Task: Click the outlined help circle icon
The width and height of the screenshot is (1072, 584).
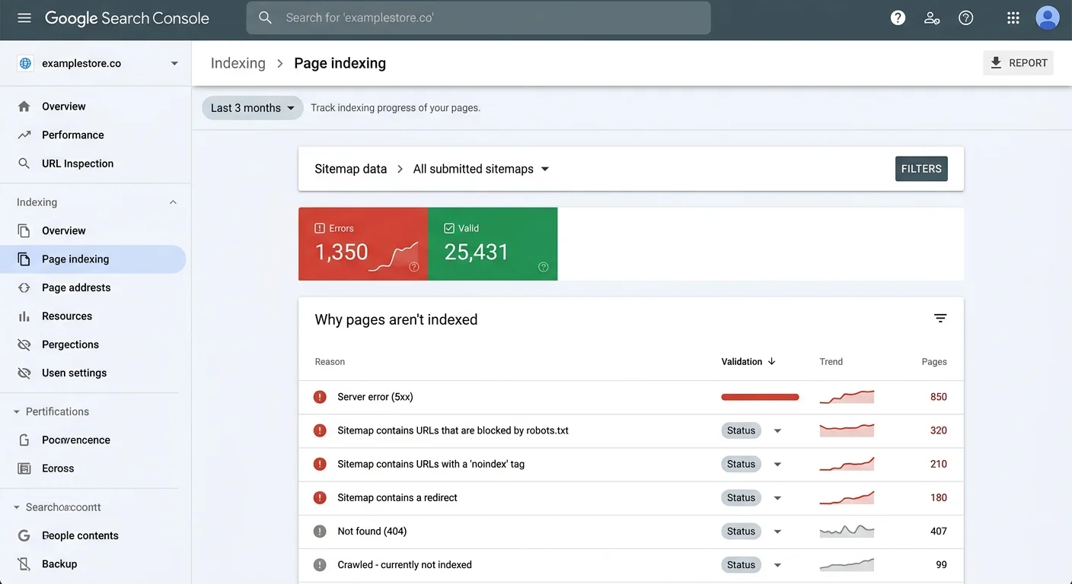Action: coord(966,17)
